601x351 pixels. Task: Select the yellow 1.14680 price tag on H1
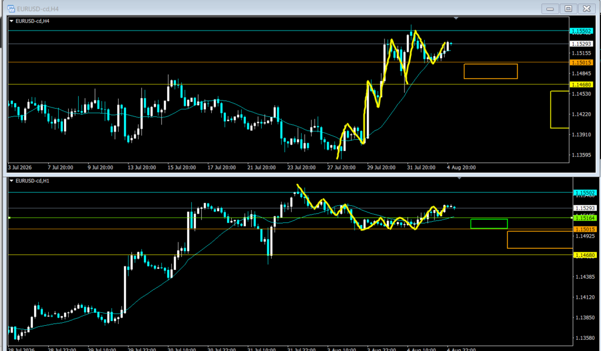(x=585, y=255)
